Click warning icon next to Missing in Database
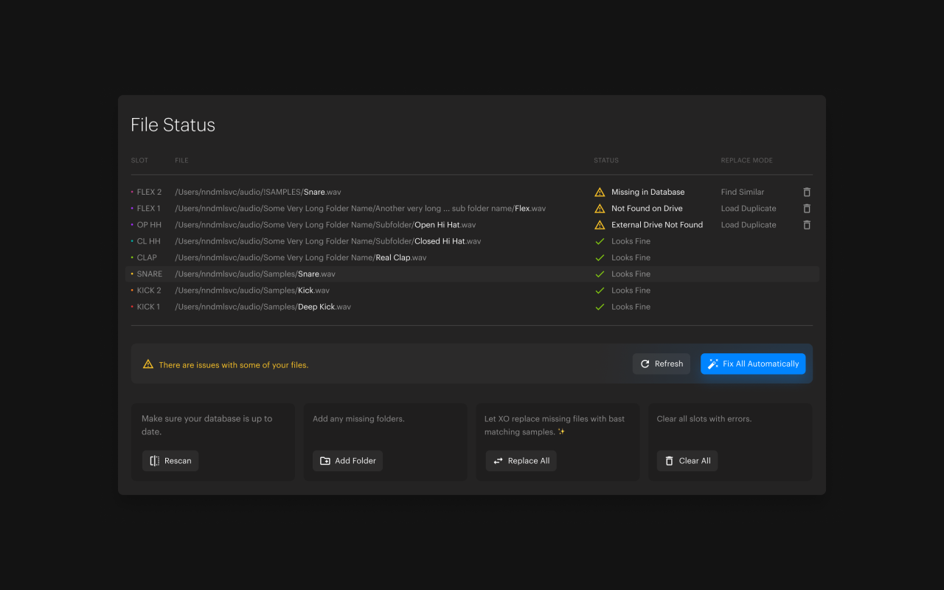 (600, 192)
